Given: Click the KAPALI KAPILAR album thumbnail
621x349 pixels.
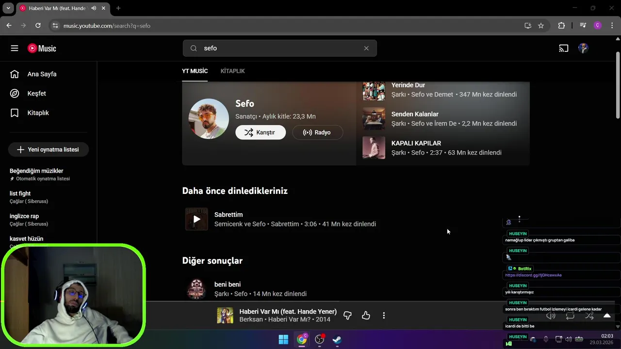Looking at the screenshot, I should 374,148.
